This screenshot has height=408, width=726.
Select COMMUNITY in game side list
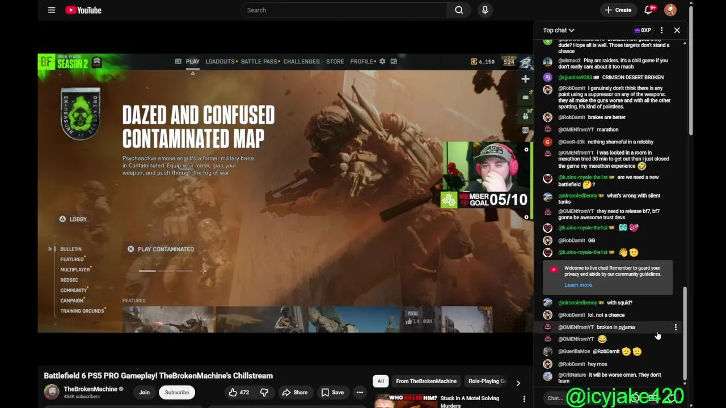[74, 290]
